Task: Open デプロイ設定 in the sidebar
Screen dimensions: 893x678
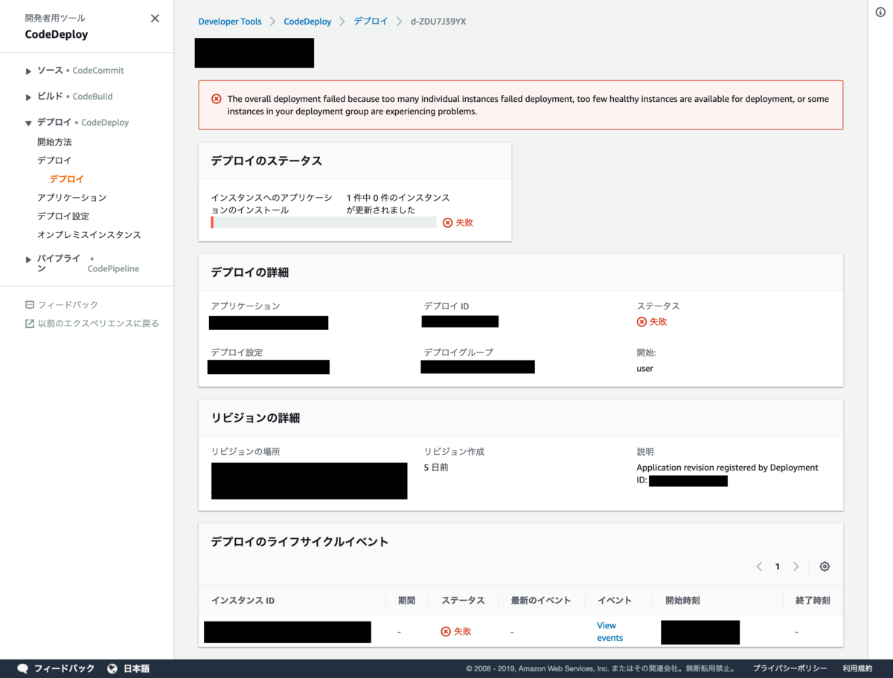Action: 63,216
